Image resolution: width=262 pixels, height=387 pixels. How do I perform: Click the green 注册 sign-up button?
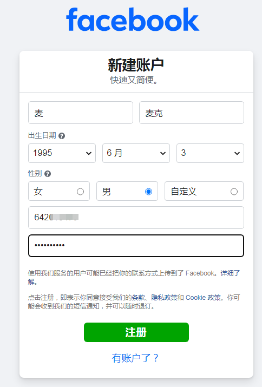coord(136,332)
